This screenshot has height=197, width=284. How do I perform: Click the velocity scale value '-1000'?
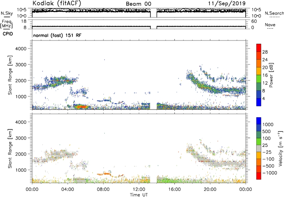point(269,173)
